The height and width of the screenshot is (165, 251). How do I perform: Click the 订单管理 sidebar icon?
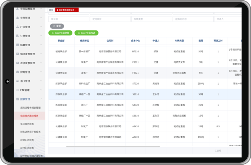18,36
